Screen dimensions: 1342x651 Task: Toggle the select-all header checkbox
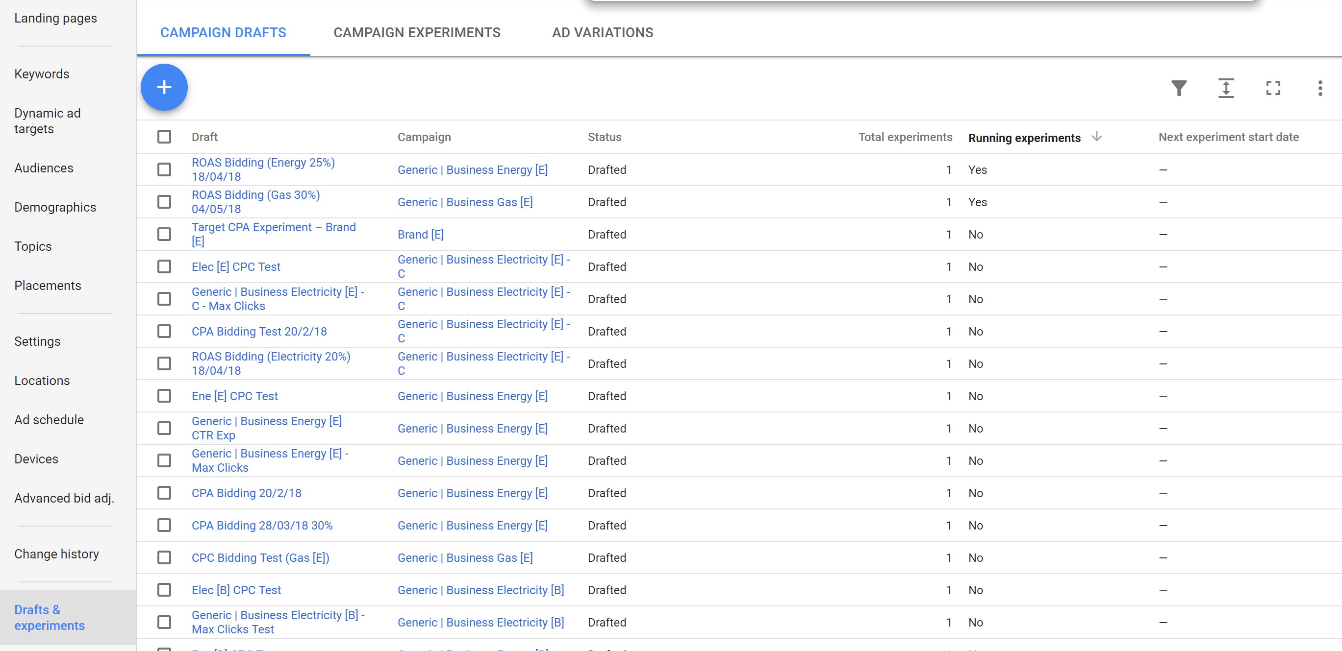tap(164, 137)
